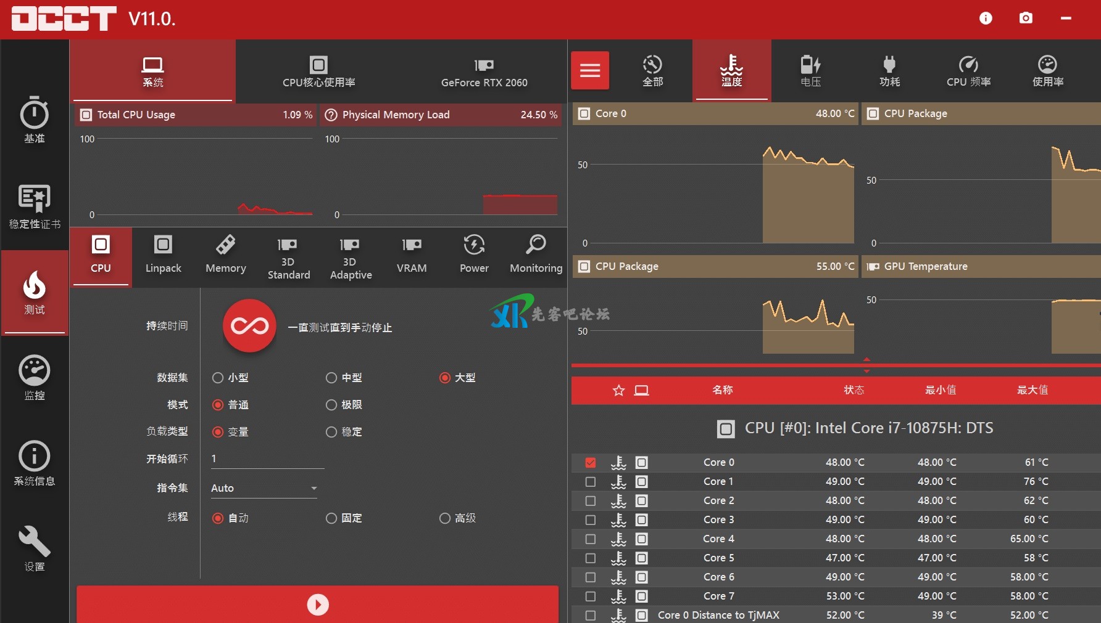Switch to the 电压 voltage tab

coord(810,70)
